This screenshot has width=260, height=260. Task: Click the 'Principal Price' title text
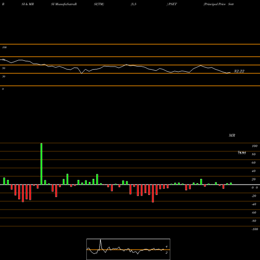click(x=215, y=4)
